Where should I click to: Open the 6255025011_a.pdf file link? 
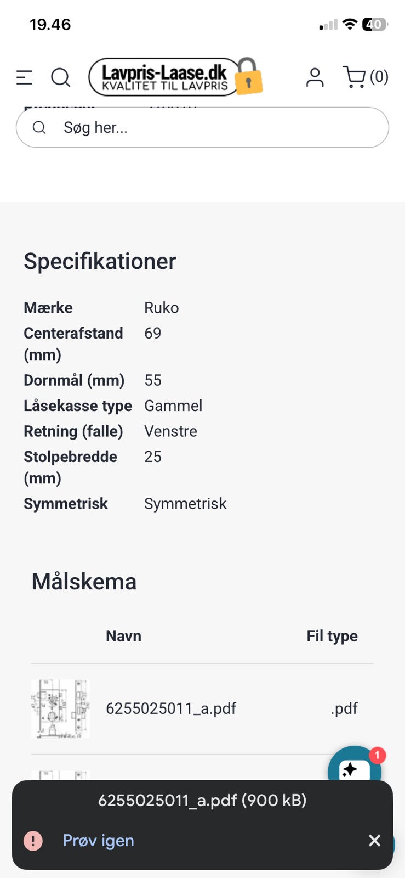click(x=171, y=708)
